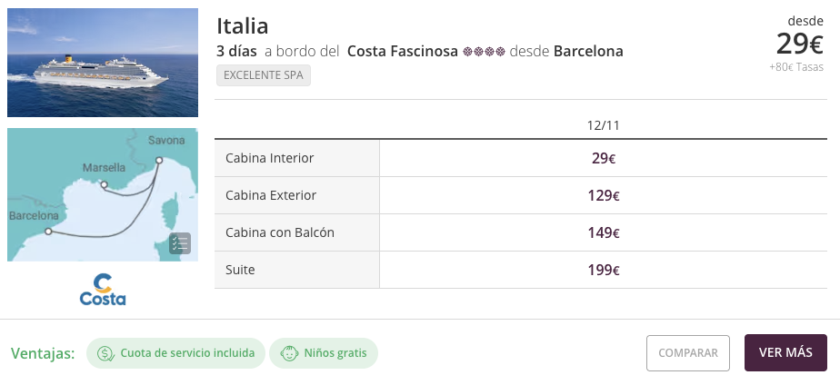
Task: Select the Marsella port marker on map
Action: click(104, 184)
